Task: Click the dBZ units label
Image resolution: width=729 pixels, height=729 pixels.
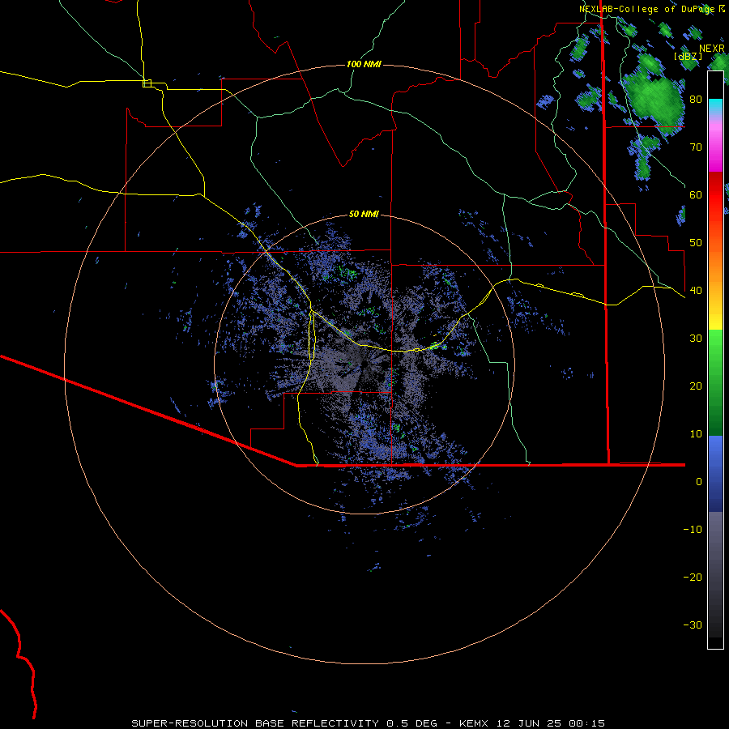Action: point(688,56)
